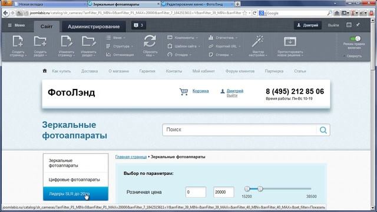The height and width of the screenshot is (212, 377).
Task: Launch the Мастер настройки magic wand
Action: point(258,41)
